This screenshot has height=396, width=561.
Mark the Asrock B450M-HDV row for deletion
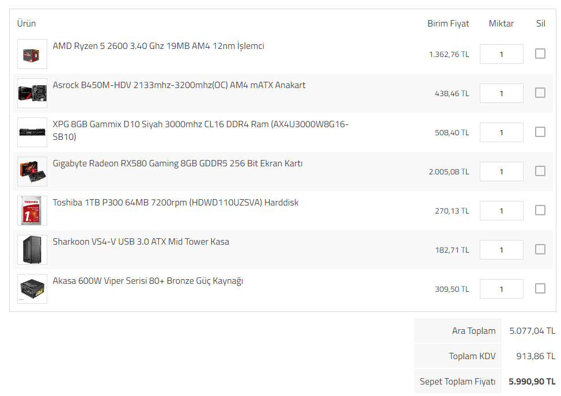point(540,93)
